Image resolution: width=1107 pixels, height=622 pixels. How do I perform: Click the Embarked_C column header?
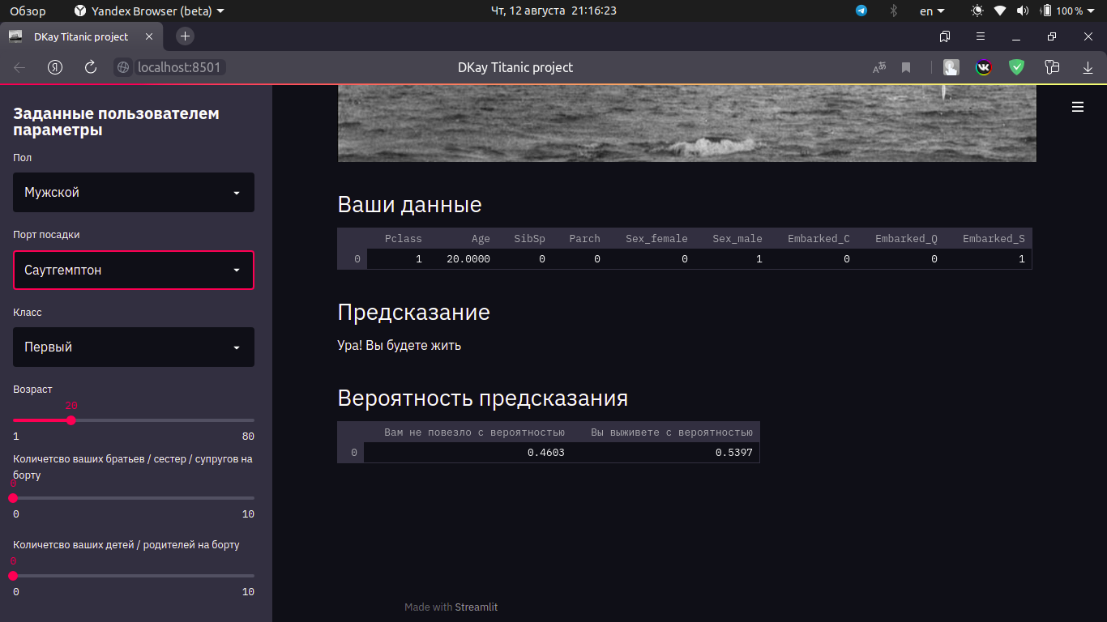pos(818,239)
